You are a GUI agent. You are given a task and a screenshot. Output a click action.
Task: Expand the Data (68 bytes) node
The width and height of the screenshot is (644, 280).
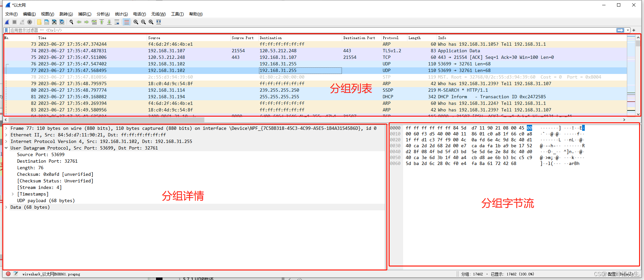6,207
